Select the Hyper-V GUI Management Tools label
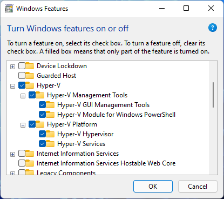Viewport: 224px width, 199px height. click(104, 105)
